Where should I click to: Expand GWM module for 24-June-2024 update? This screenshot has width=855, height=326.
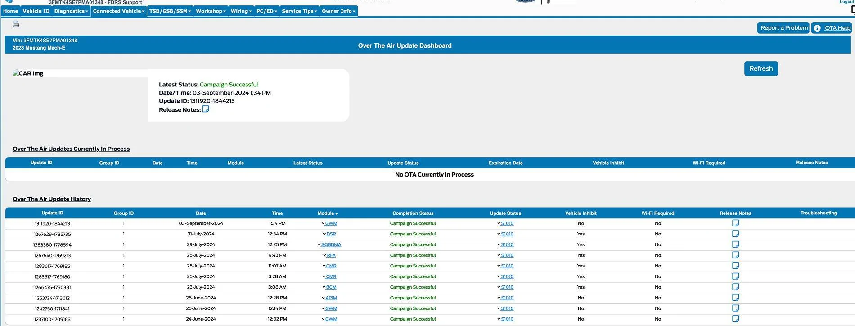coord(329,319)
